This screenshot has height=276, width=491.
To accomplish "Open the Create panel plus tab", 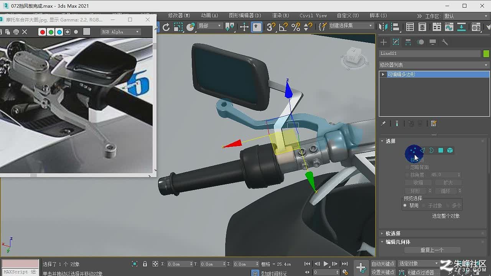I will [x=384, y=42].
